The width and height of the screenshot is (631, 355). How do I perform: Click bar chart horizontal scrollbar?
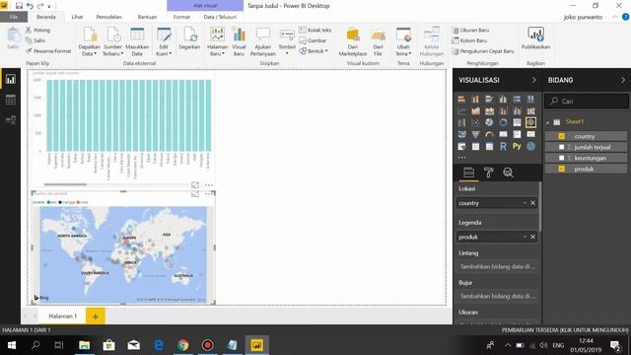coord(65,184)
